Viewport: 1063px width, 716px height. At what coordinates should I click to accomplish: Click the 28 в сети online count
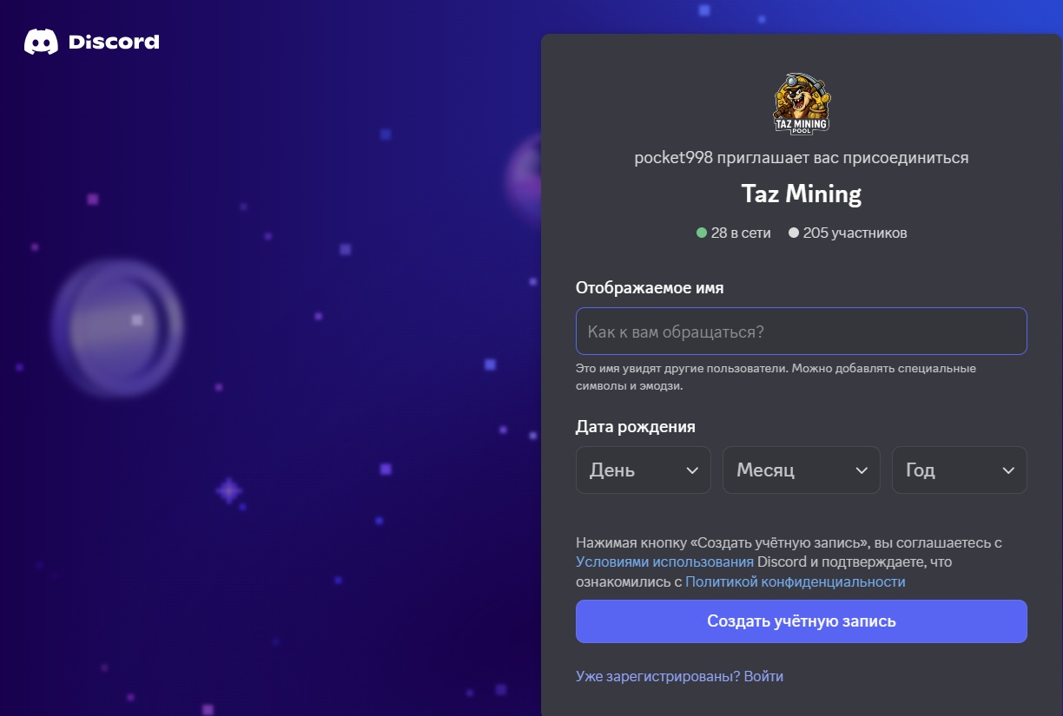740,233
